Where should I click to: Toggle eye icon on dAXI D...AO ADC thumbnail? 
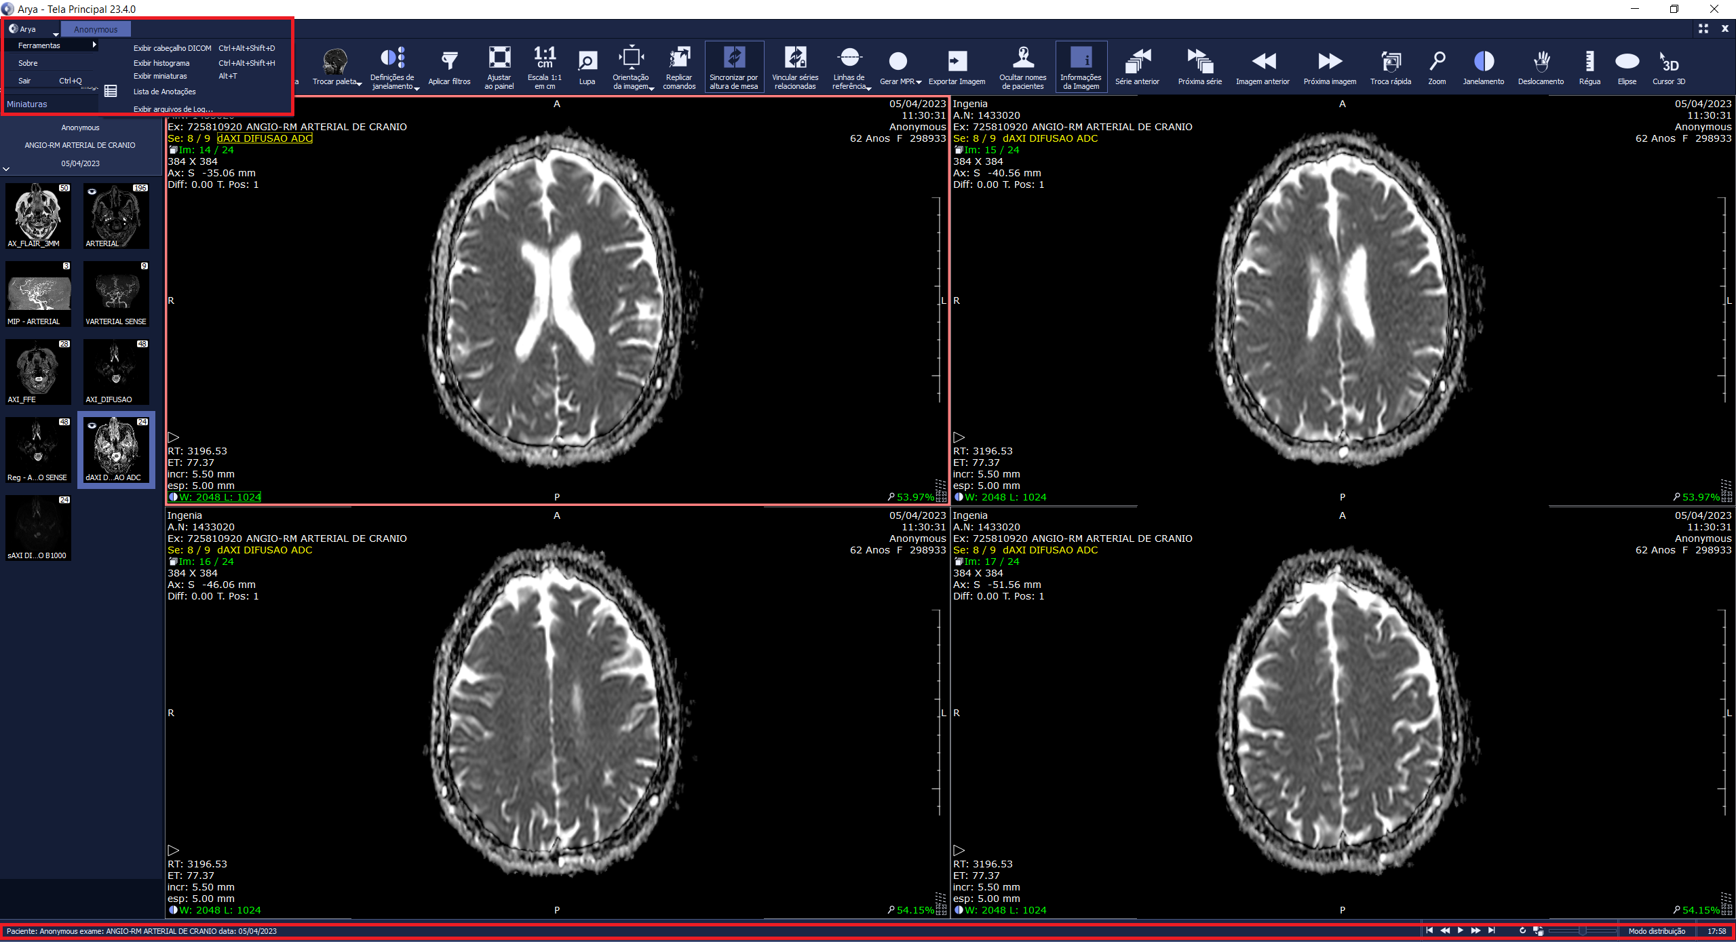tap(92, 425)
